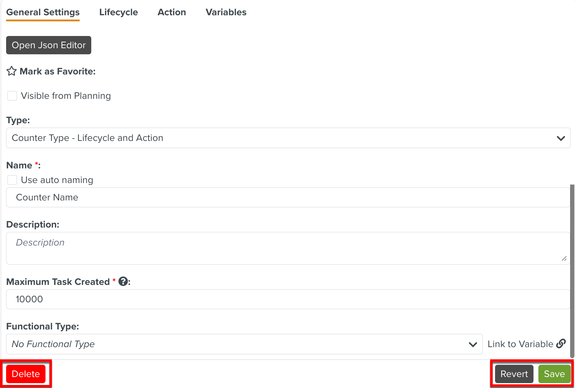575x388 pixels.
Task: Expand the Functional Type dropdown
Action: coord(244,344)
